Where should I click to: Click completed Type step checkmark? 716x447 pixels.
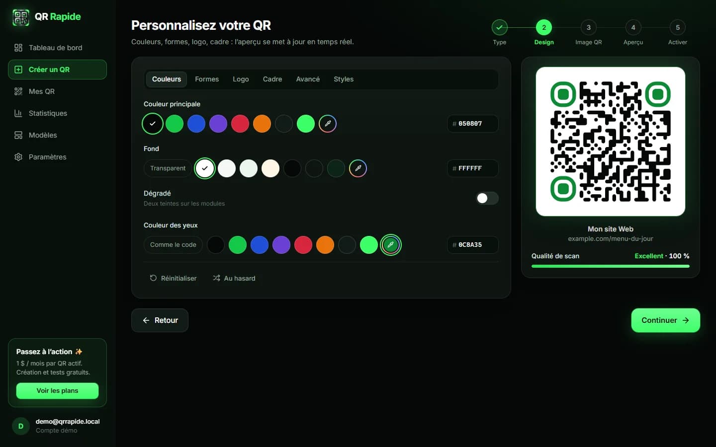tap(499, 27)
